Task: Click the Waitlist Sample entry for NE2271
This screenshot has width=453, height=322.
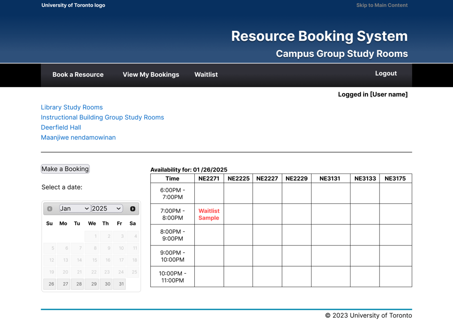Action: pyautogui.click(x=209, y=215)
